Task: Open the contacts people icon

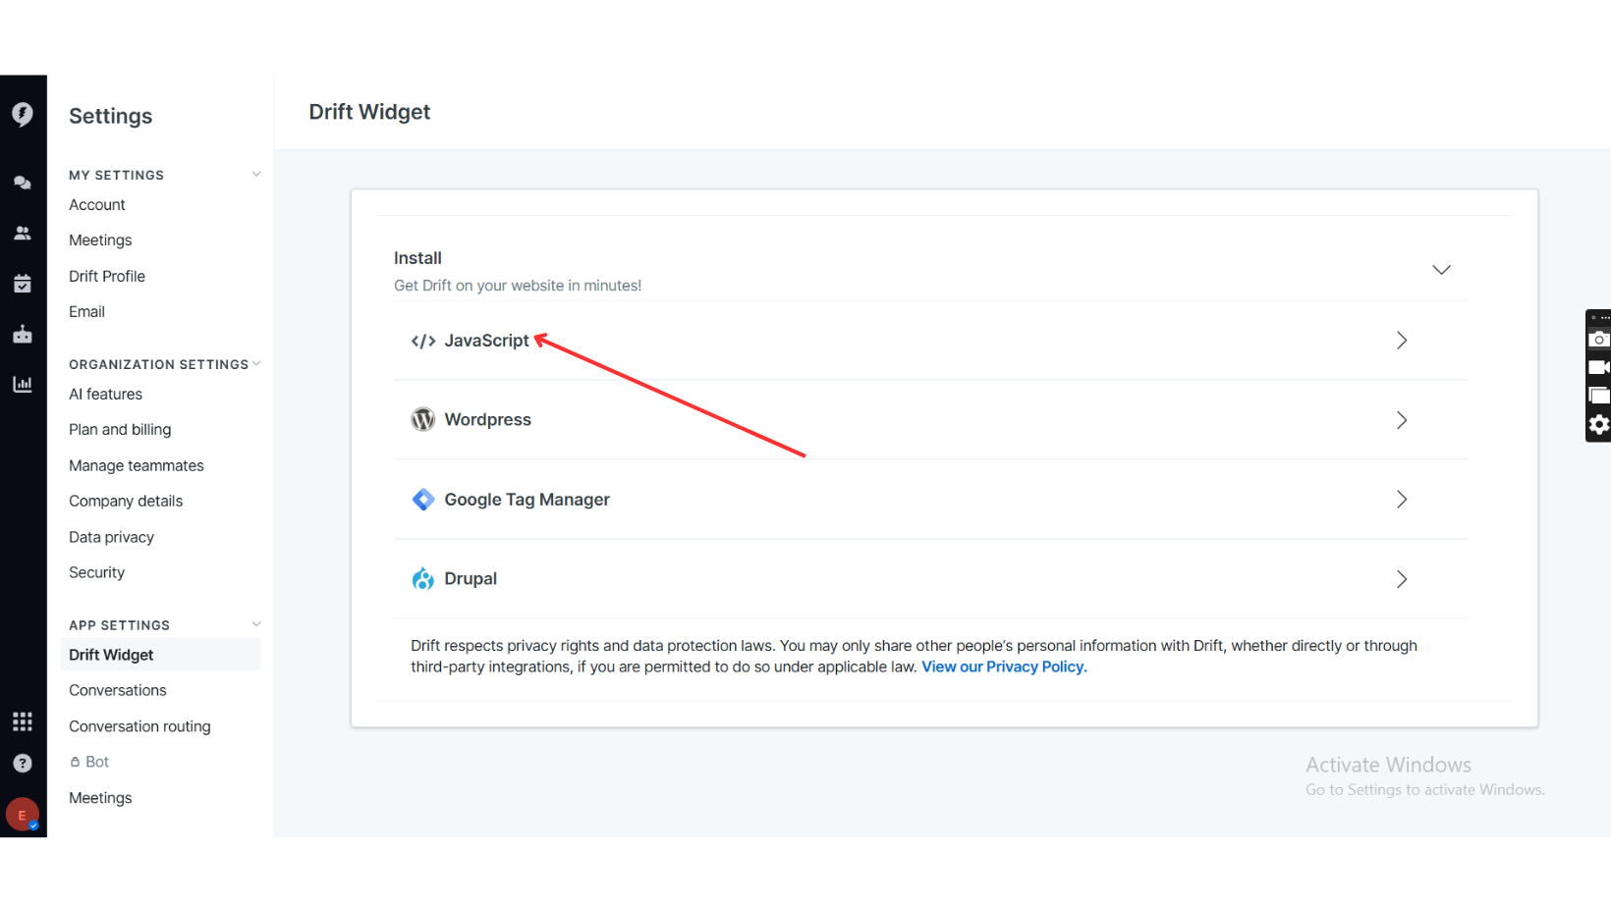Action: (23, 234)
